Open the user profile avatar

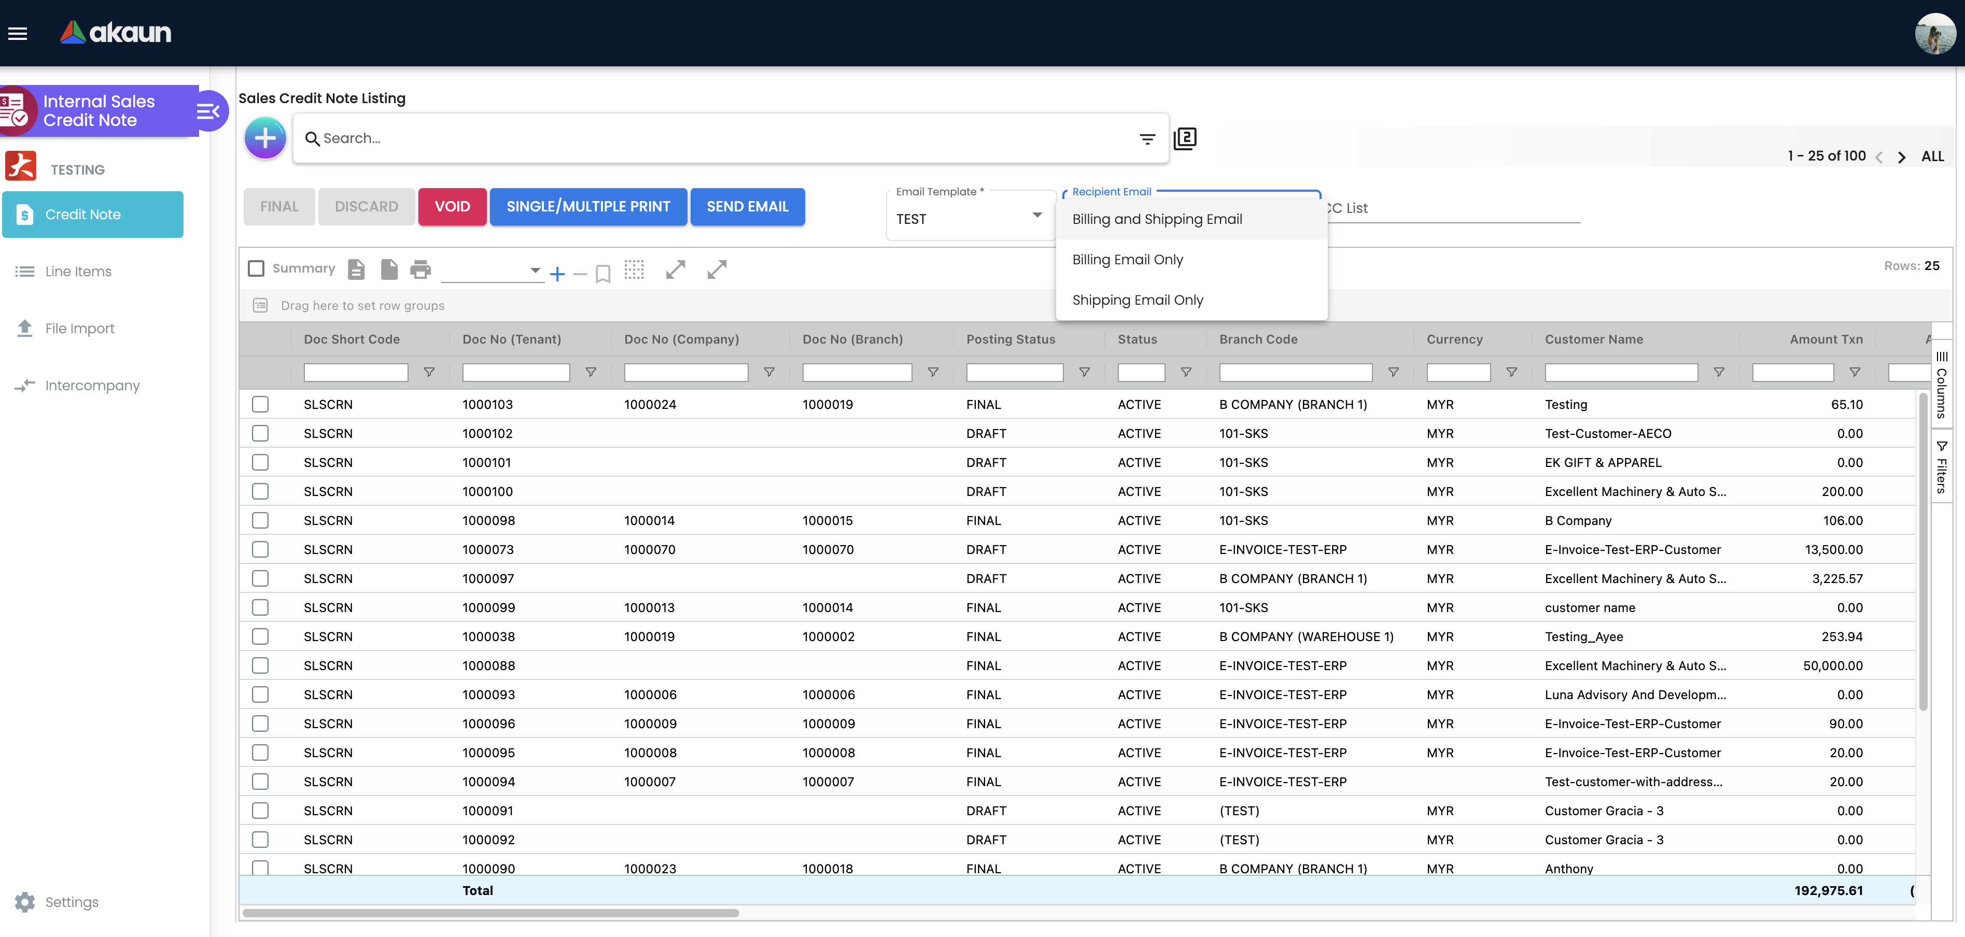[1936, 34]
